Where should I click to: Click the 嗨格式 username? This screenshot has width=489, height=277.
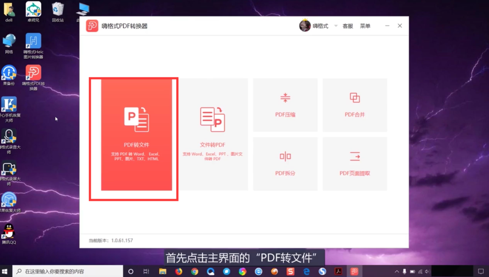321,26
